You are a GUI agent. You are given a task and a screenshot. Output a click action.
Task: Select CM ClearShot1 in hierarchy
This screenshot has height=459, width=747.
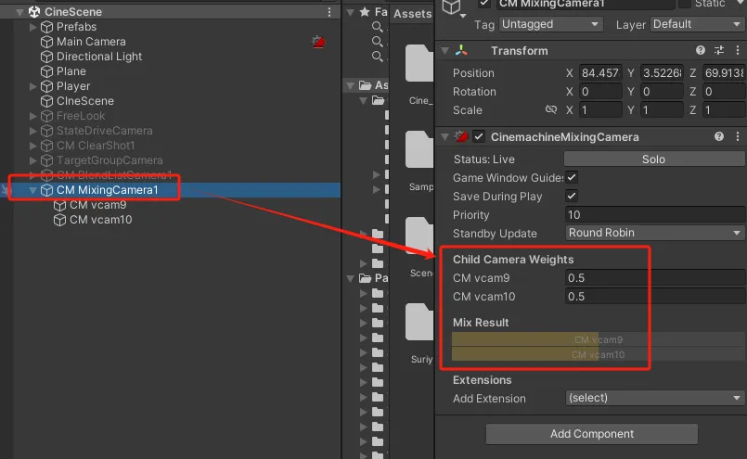[96, 146]
